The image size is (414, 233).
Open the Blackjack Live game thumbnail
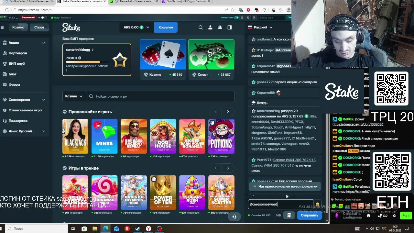pos(75,136)
